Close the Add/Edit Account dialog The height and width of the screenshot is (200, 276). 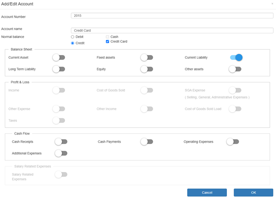(272, 4)
